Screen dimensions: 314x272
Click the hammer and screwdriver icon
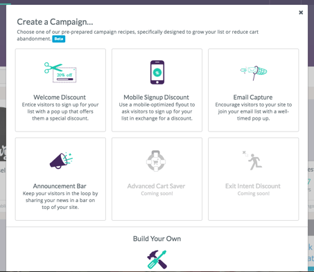point(157,260)
